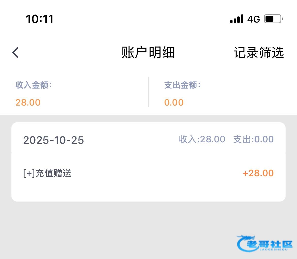The image size is (297, 259).
Task: Click the daily 收入:28.00 summary
Action: (202, 139)
